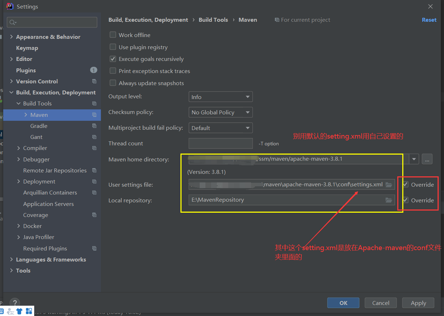
Task: Expand the Tools node
Action: pyautogui.click(x=11, y=270)
